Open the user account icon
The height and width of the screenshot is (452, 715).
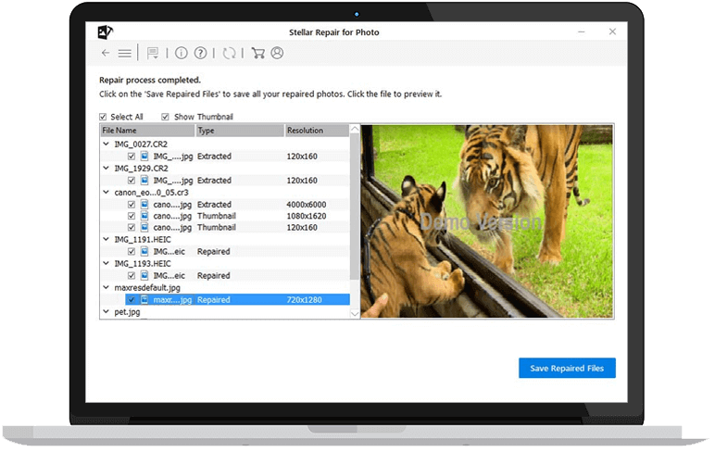276,54
